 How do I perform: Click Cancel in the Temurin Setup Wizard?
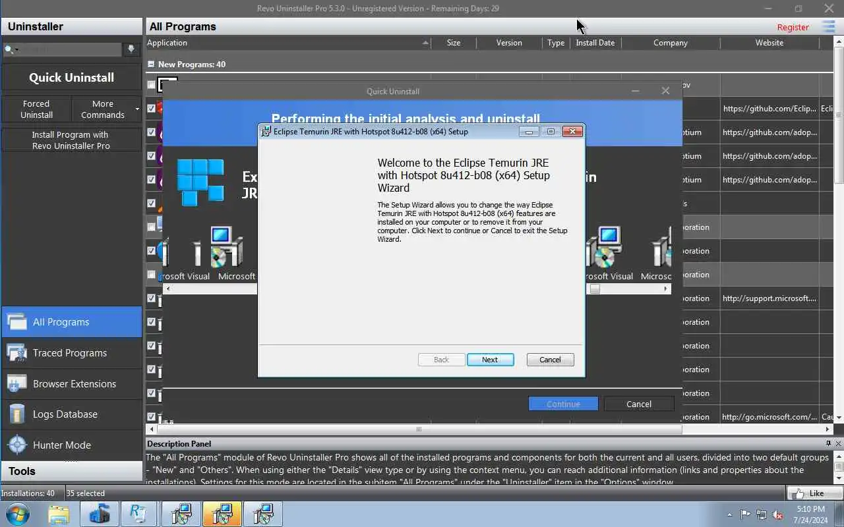550,360
